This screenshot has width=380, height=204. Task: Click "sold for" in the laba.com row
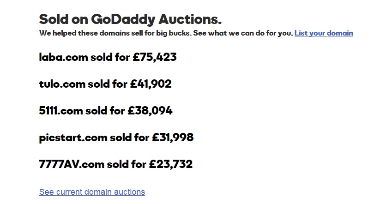pyautogui.click(x=110, y=57)
